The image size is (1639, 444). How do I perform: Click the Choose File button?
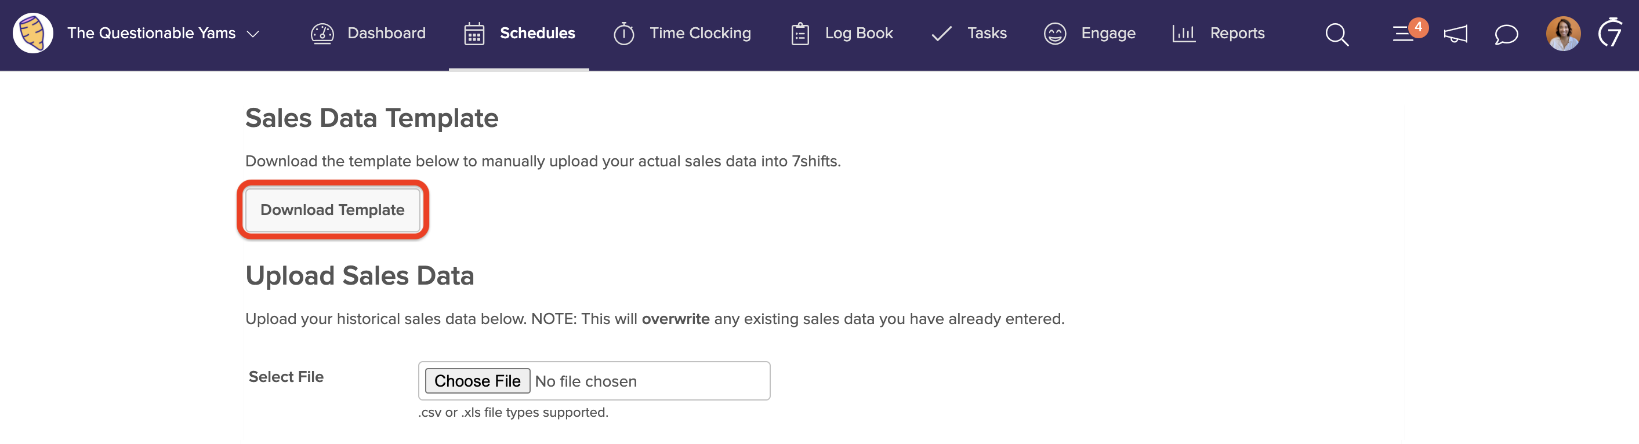pyautogui.click(x=477, y=381)
